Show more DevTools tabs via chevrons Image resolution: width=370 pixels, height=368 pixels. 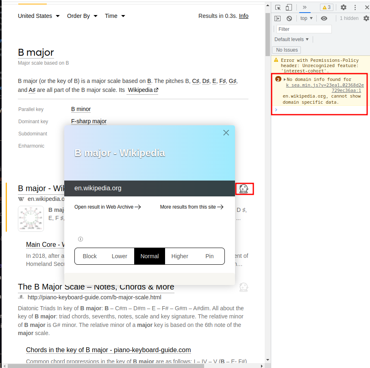[305, 7]
